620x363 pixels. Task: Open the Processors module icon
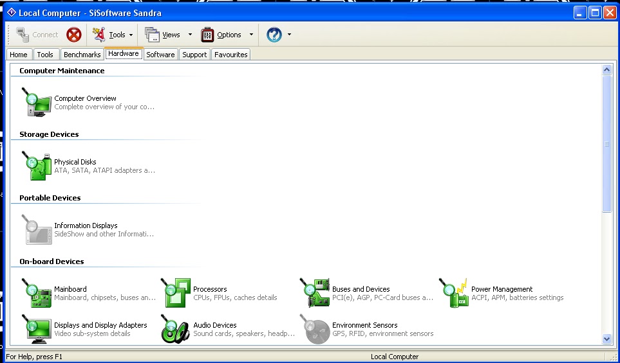pos(176,293)
